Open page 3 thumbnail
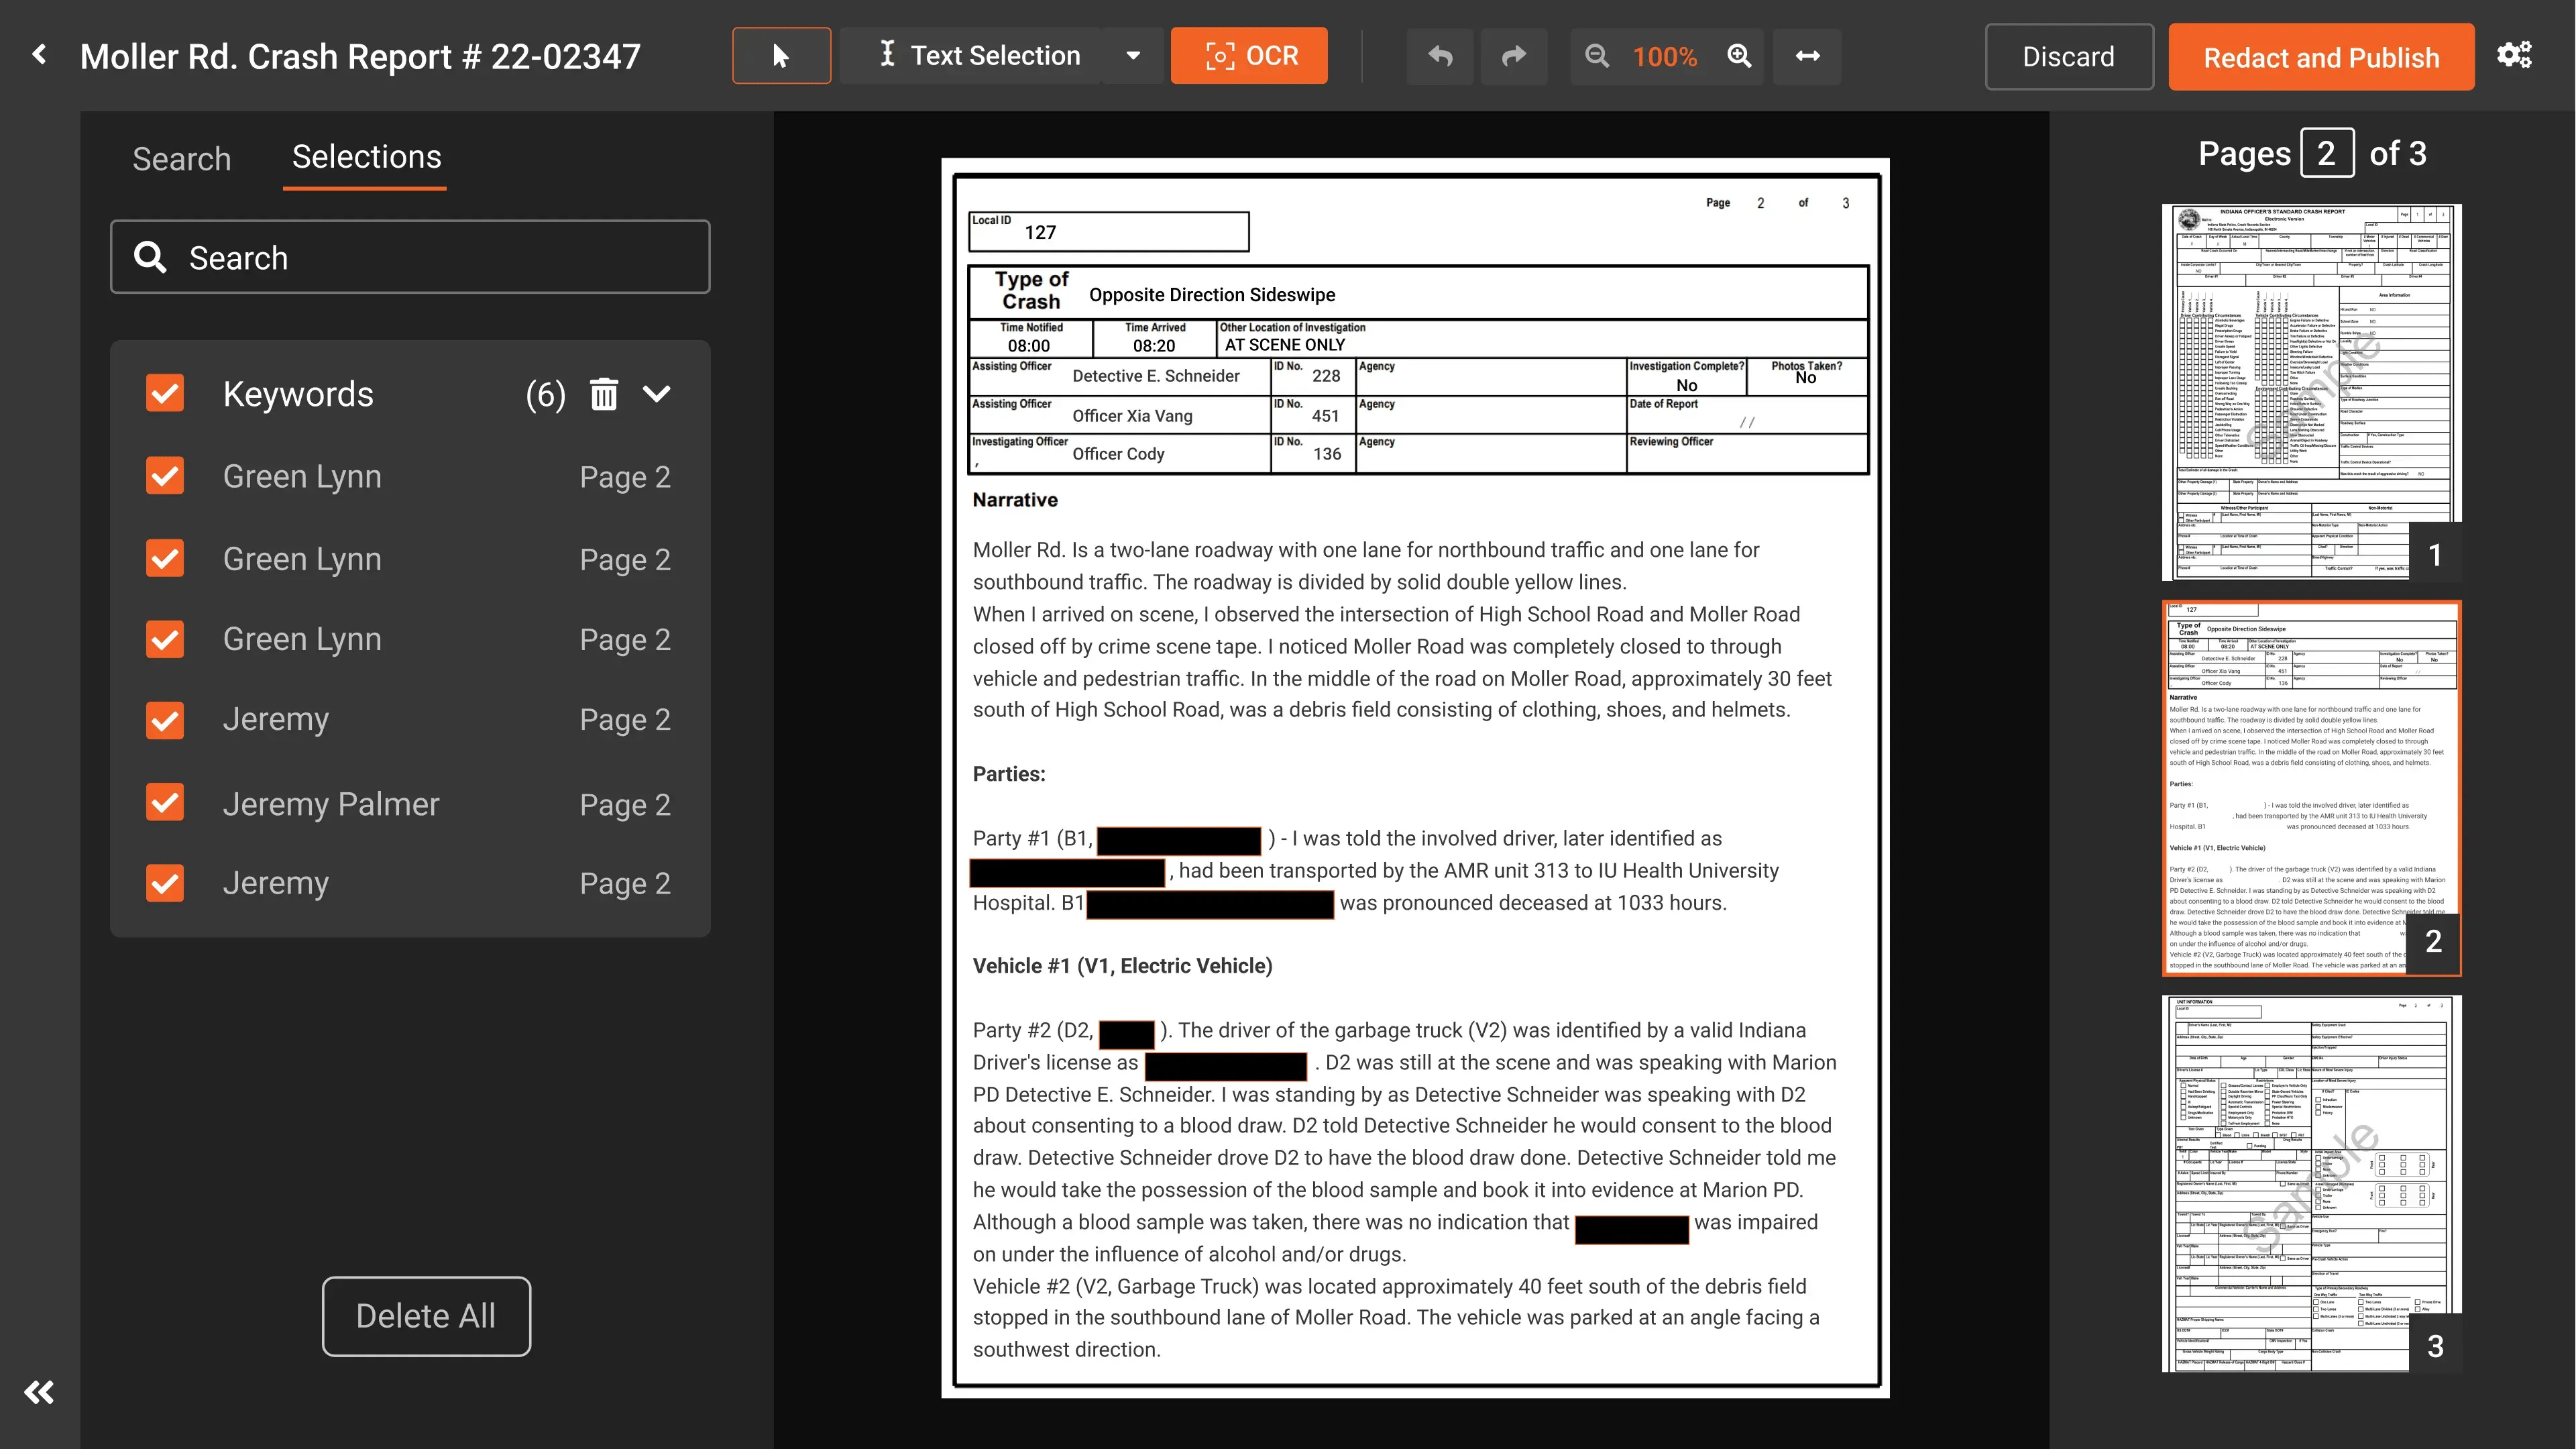Viewport: 2576px width, 1449px height. 2310,1183
